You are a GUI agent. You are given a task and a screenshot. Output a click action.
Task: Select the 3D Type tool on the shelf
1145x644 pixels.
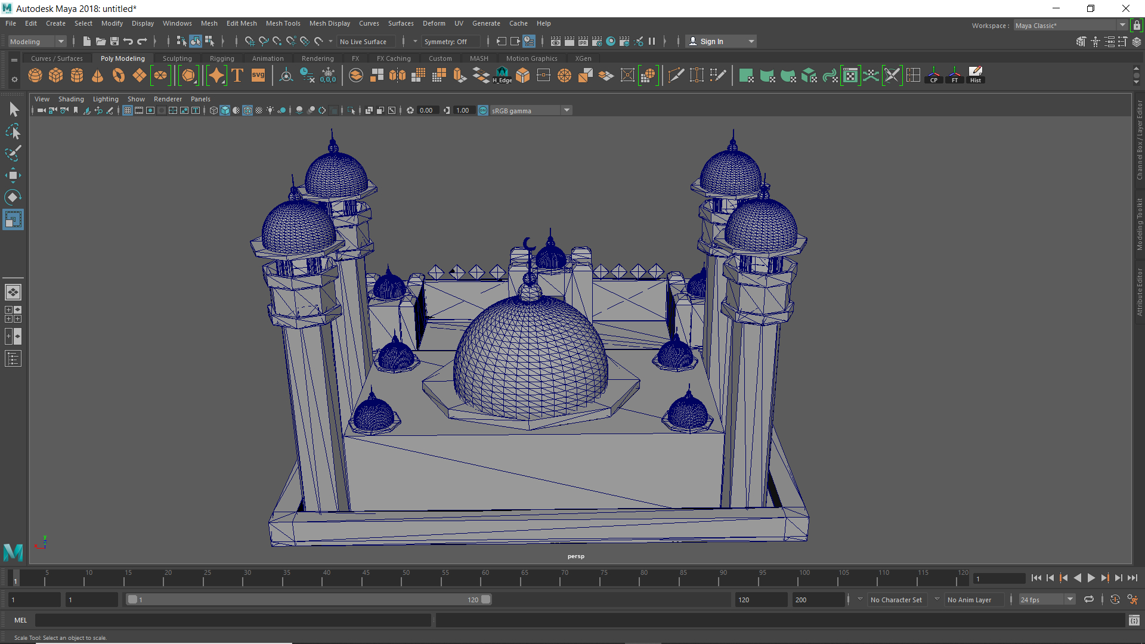click(x=237, y=75)
